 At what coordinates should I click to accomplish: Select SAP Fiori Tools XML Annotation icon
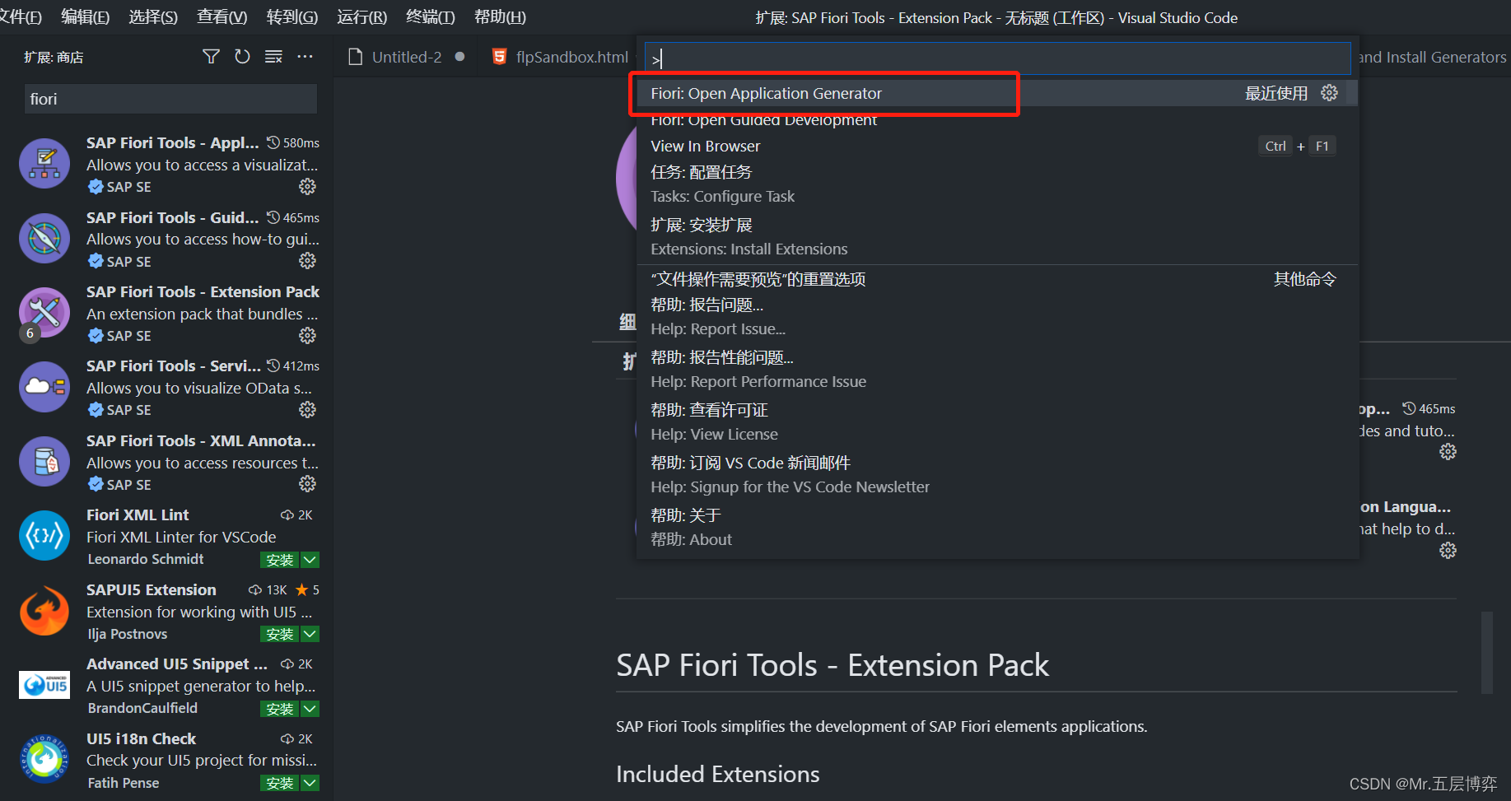click(44, 461)
